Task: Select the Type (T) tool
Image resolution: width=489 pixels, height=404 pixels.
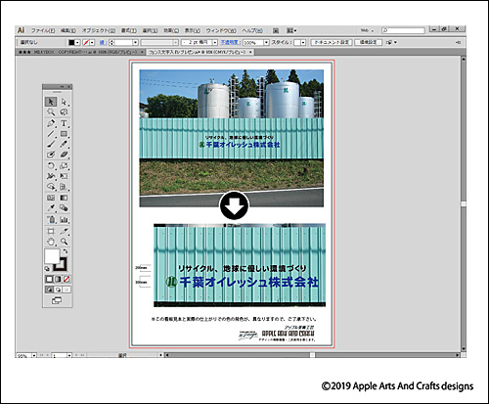Action: point(64,123)
